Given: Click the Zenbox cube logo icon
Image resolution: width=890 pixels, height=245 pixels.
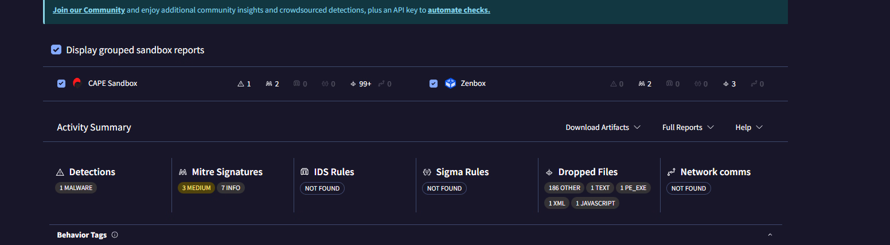Looking at the screenshot, I should [x=450, y=84].
